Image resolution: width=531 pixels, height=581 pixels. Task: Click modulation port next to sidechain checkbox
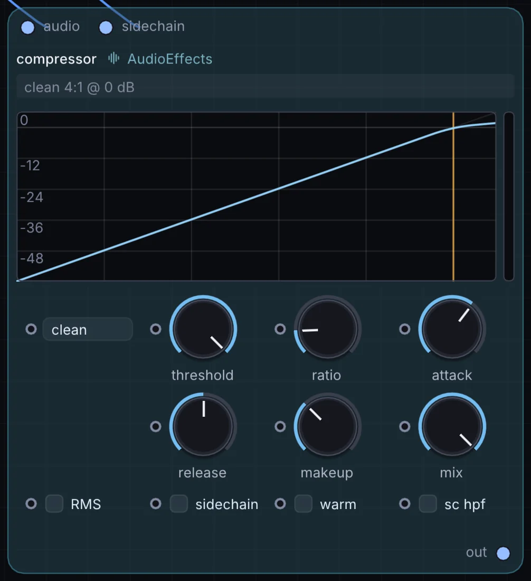156,503
